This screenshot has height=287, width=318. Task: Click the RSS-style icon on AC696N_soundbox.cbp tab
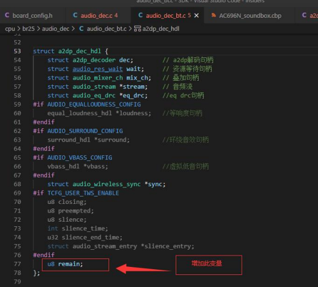point(214,15)
